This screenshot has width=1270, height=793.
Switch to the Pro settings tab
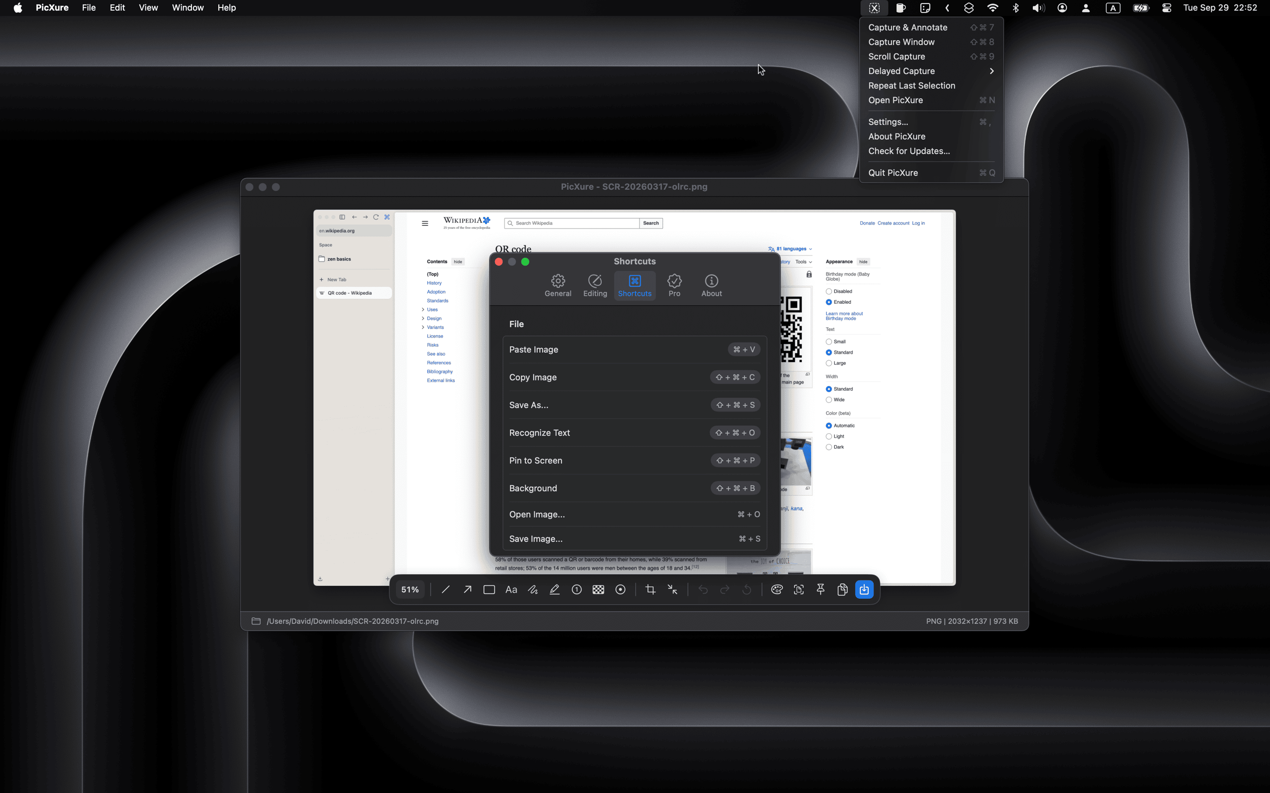coord(674,286)
